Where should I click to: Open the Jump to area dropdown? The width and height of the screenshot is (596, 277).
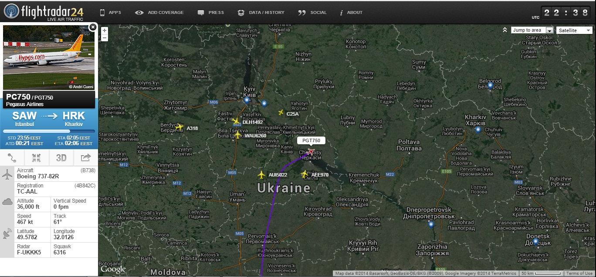click(x=532, y=30)
